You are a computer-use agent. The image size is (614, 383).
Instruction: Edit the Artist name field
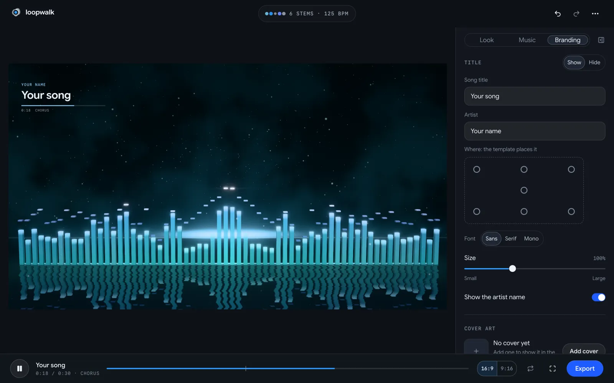tap(535, 131)
